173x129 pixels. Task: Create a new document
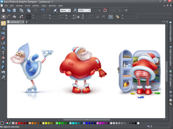pos(4,10)
